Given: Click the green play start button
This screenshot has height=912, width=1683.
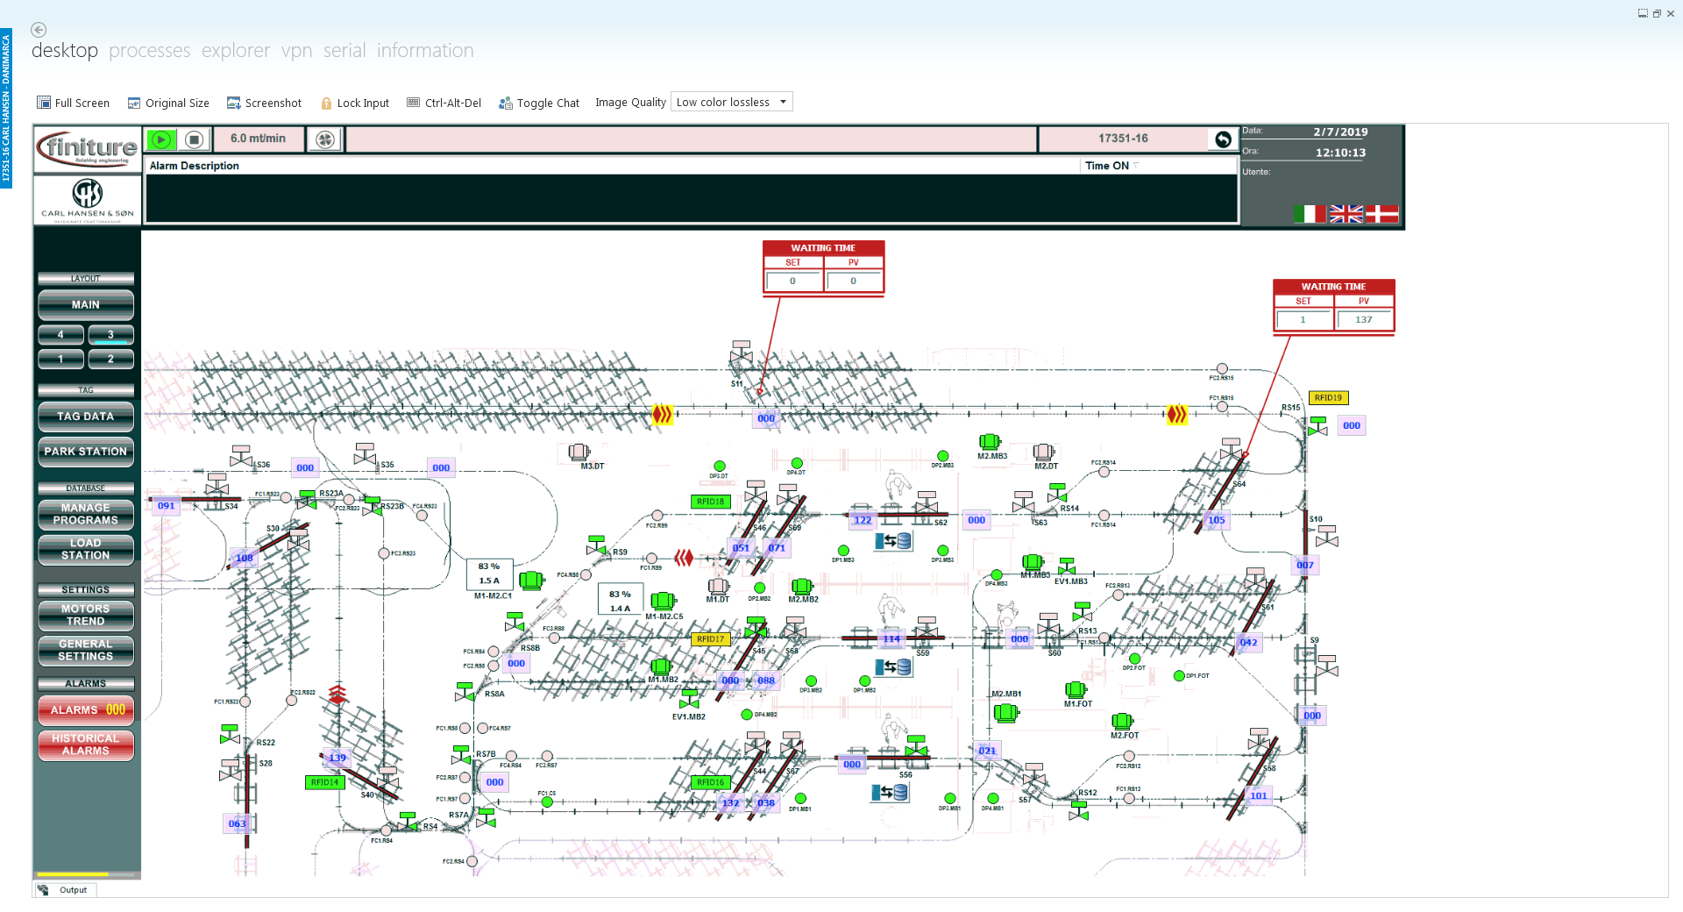Looking at the screenshot, I should point(161,139).
